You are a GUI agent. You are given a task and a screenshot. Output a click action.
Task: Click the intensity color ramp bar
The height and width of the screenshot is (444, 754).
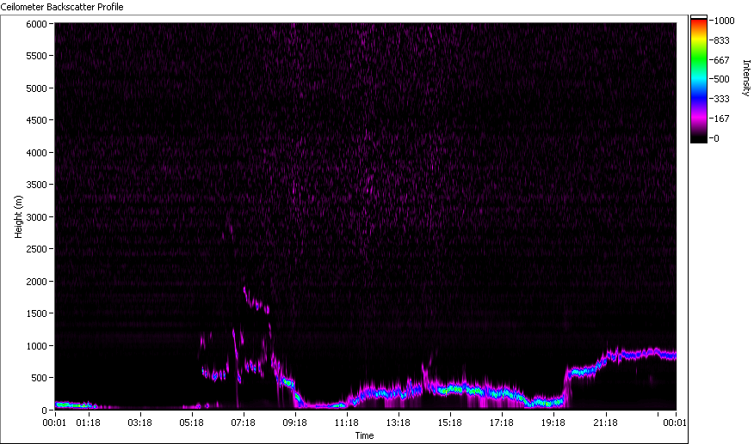699,79
